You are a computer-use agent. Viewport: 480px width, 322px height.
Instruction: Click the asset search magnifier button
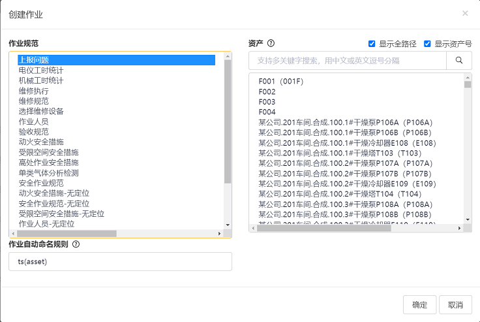point(458,61)
